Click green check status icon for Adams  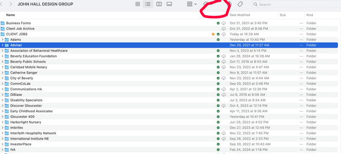click(x=218, y=40)
